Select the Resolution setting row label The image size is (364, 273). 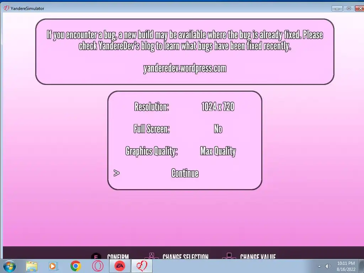click(151, 107)
